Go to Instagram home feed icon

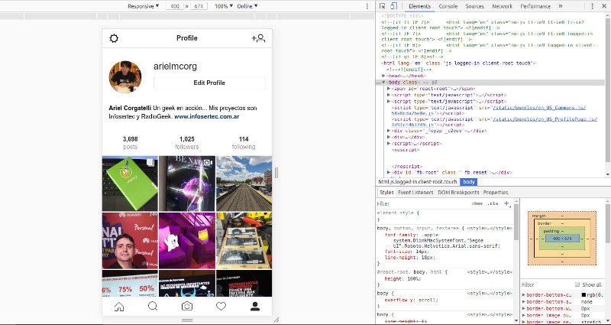click(x=119, y=307)
